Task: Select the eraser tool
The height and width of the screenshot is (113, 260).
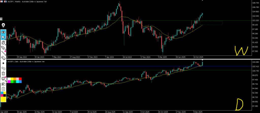Action: tap(4, 58)
